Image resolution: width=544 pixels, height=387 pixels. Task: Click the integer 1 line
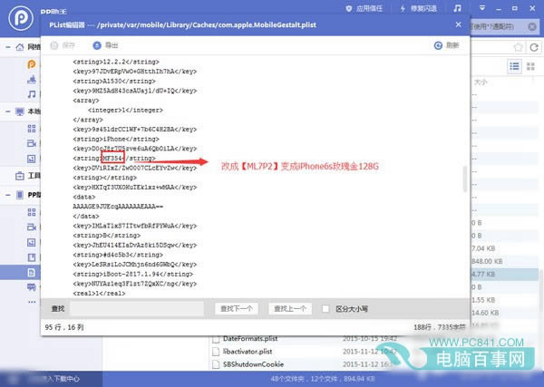tap(125, 110)
